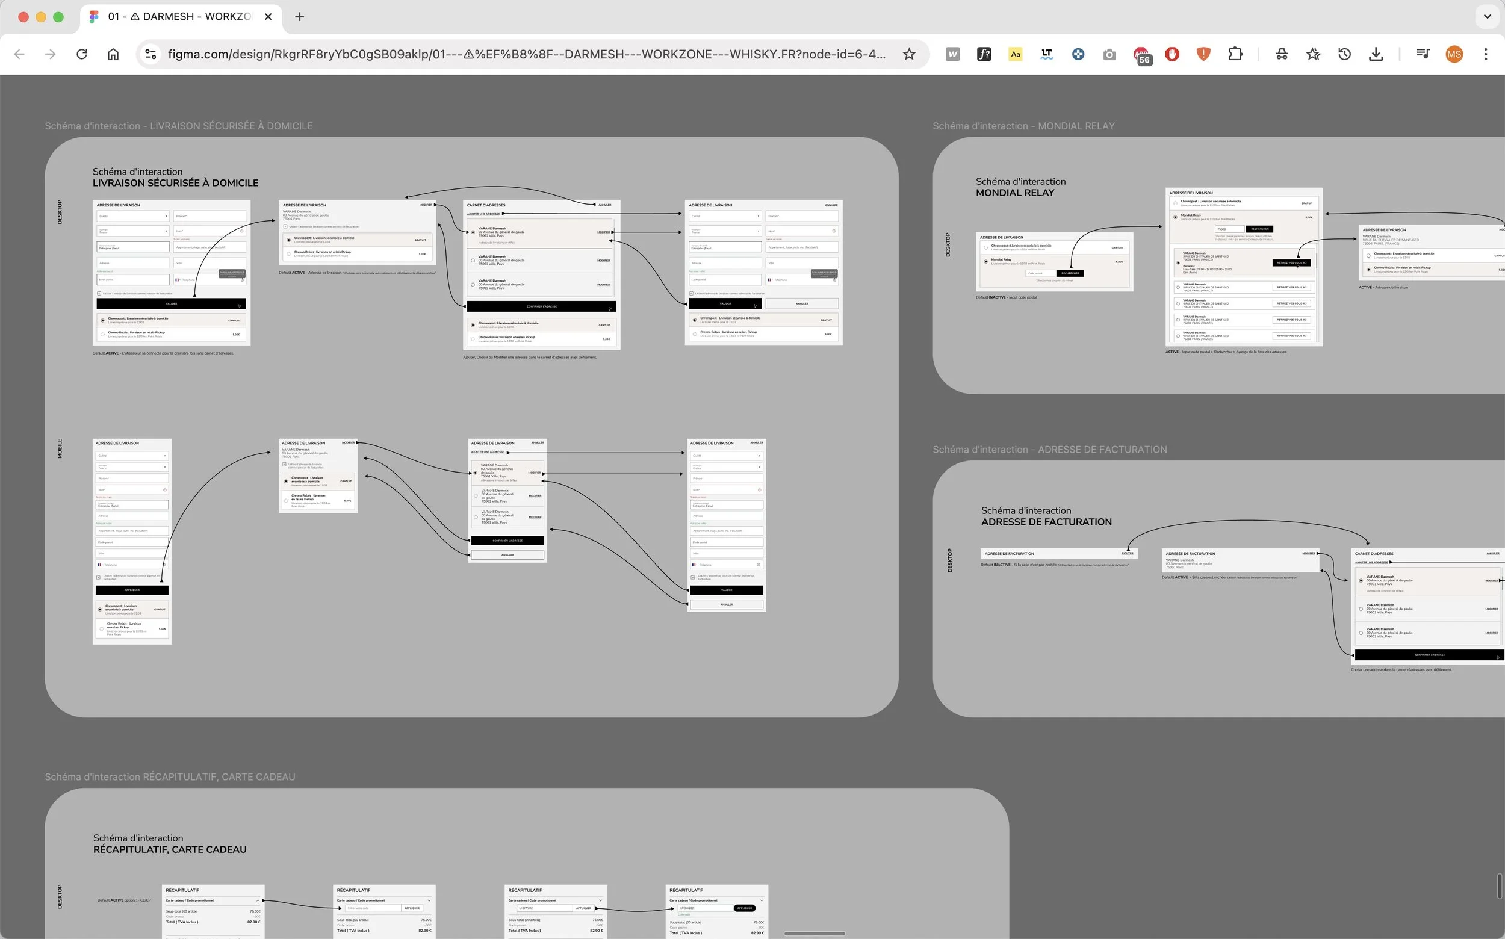Image resolution: width=1505 pixels, height=939 pixels.
Task: Reload the Figma page
Action: 81,54
